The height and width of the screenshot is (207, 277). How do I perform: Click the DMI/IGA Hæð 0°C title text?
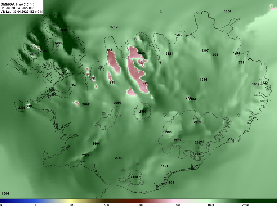17,4
